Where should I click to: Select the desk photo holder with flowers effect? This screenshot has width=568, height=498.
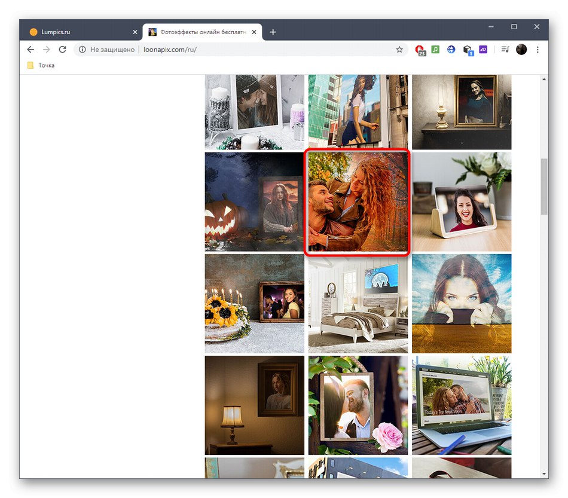pos(462,201)
